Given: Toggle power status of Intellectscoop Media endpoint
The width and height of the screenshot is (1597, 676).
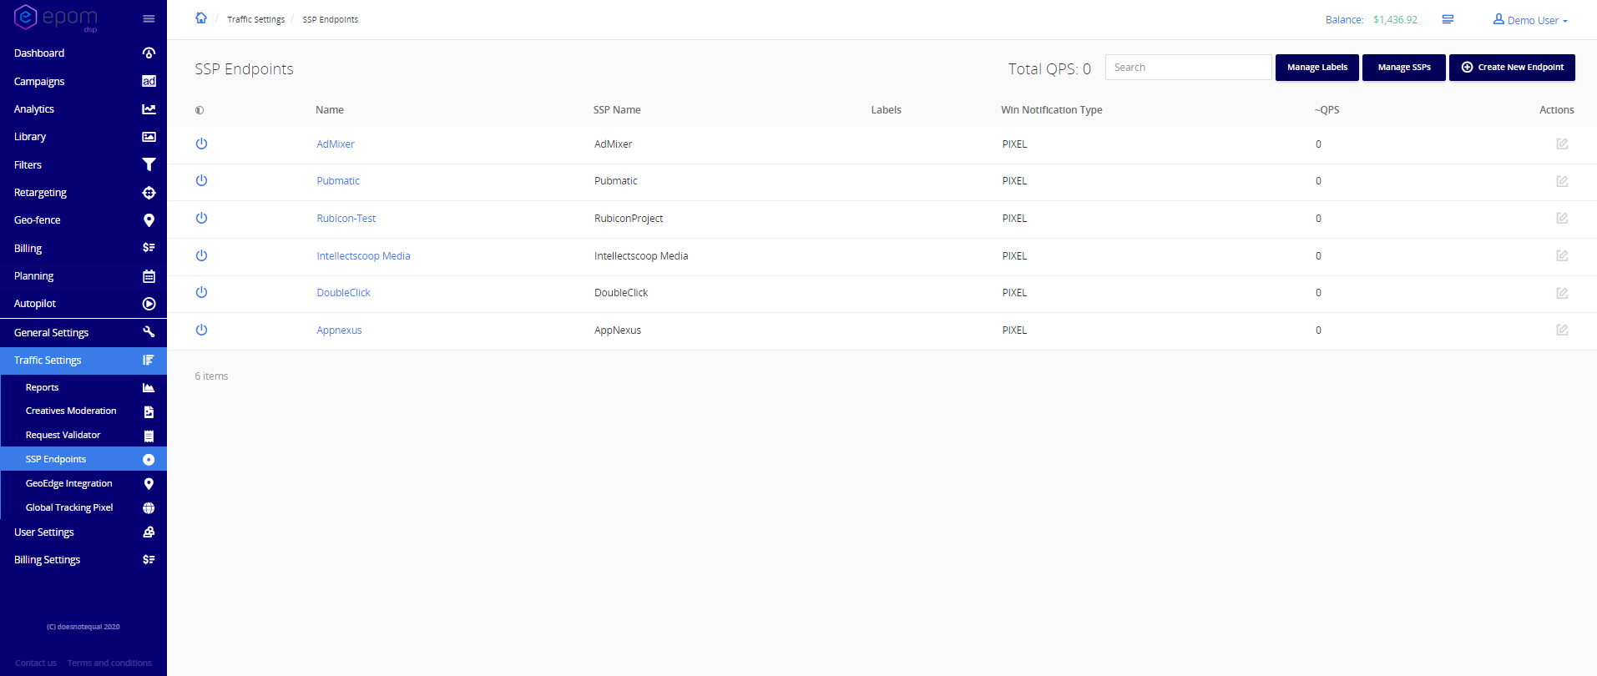Looking at the screenshot, I should coord(201,255).
